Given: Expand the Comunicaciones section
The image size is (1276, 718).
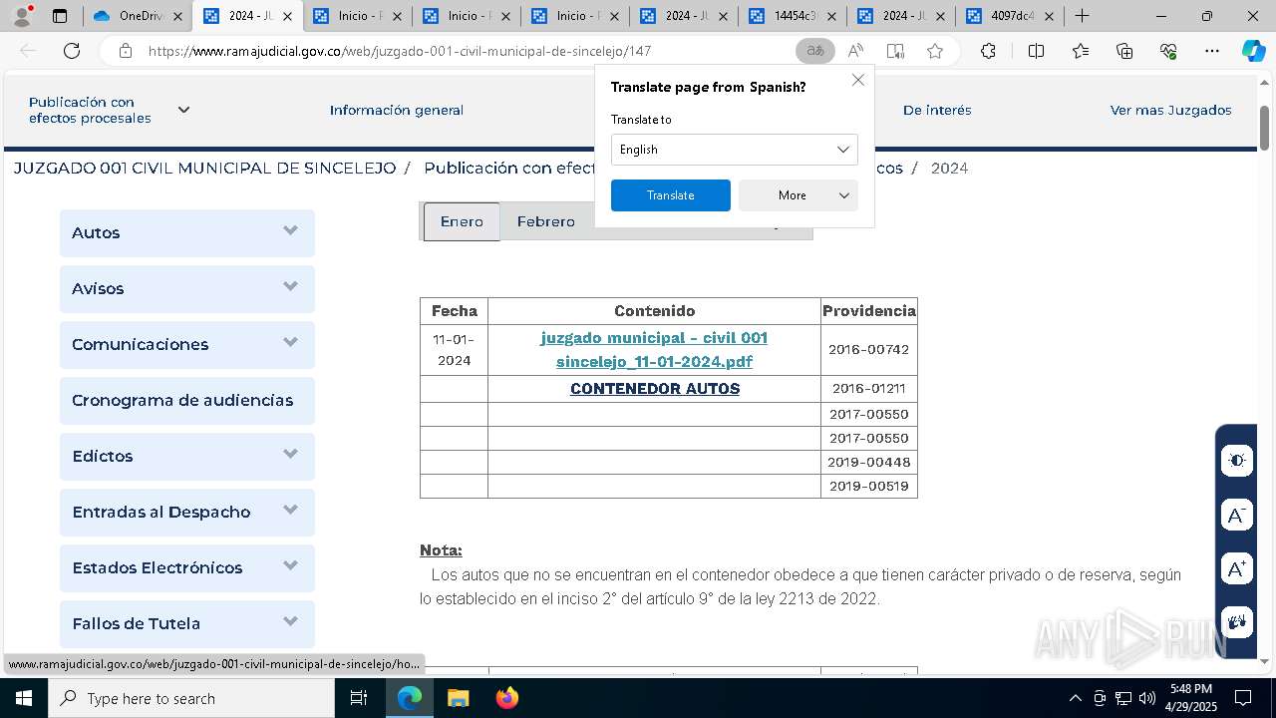Looking at the screenshot, I should click(x=187, y=344).
